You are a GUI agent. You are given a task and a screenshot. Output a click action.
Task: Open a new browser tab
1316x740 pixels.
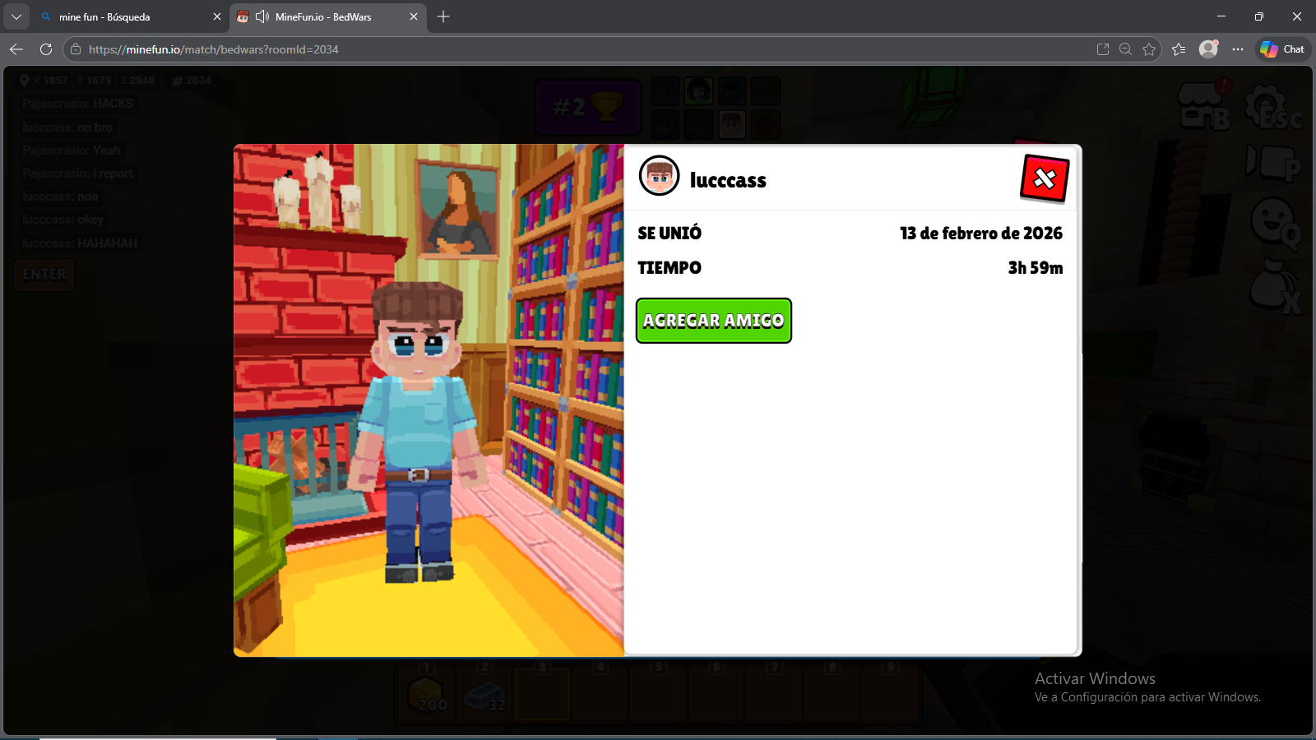tap(443, 16)
